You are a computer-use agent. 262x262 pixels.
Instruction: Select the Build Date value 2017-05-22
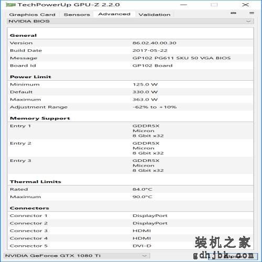pyautogui.click(x=150, y=50)
